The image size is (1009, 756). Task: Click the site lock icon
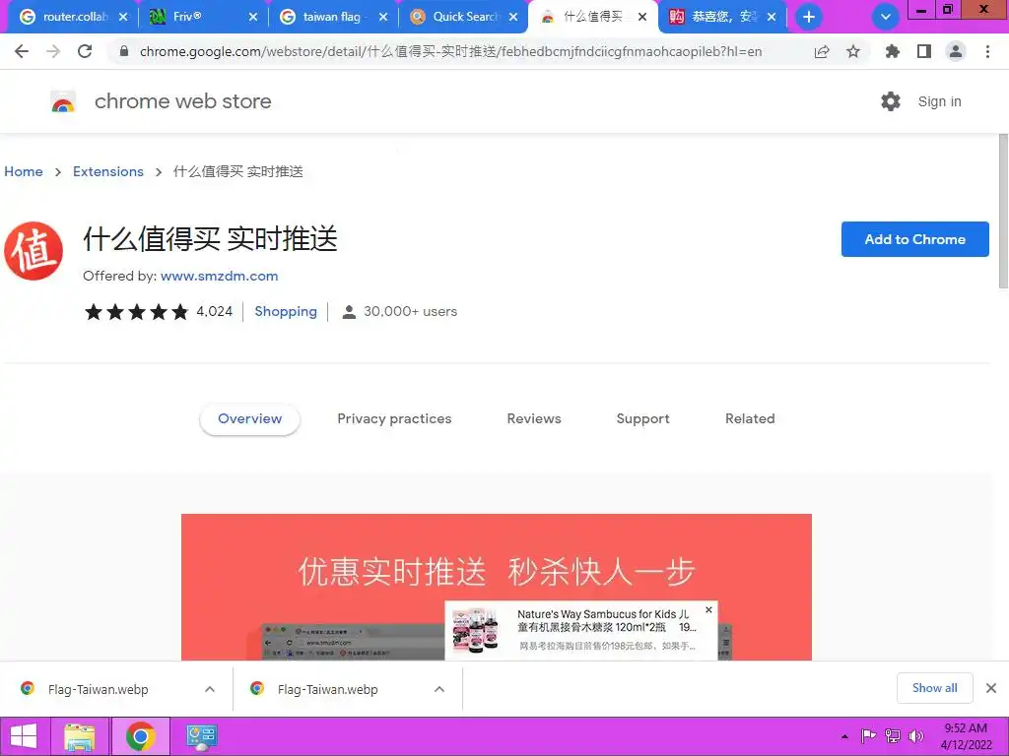pos(124,51)
